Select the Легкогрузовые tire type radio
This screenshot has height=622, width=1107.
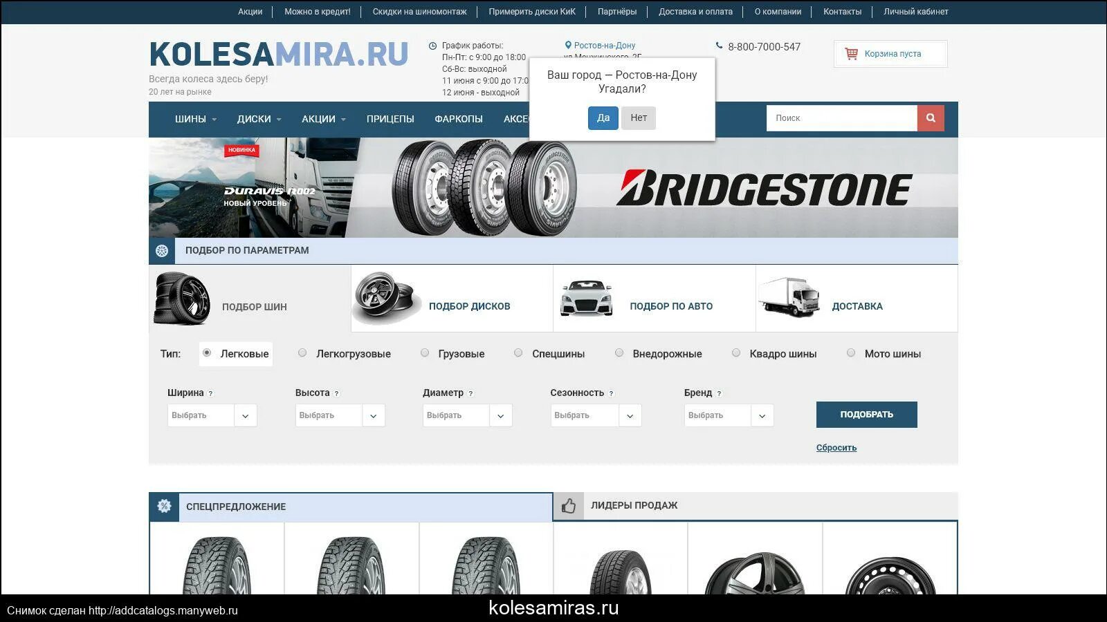[x=302, y=352]
